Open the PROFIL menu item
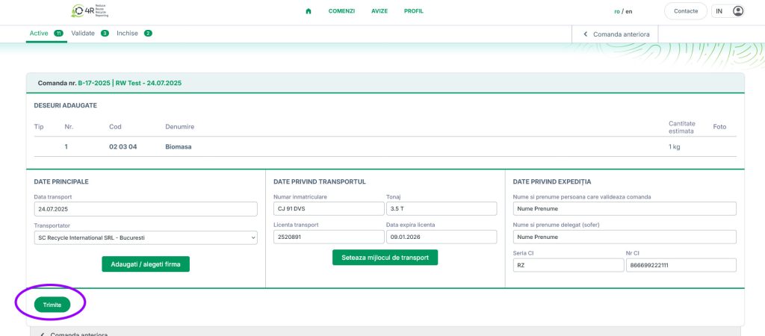This screenshot has width=765, height=336. click(413, 11)
